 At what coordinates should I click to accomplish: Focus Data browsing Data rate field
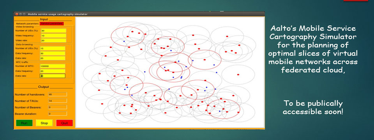tap(53, 58)
